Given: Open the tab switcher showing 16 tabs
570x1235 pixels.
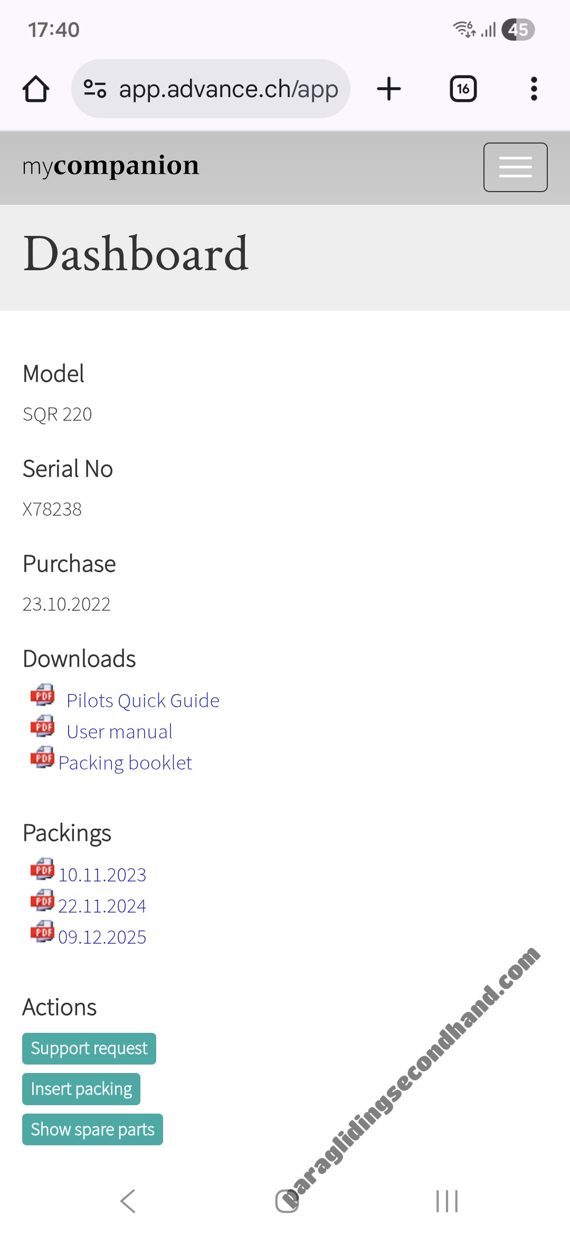Looking at the screenshot, I should pyautogui.click(x=463, y=89).
